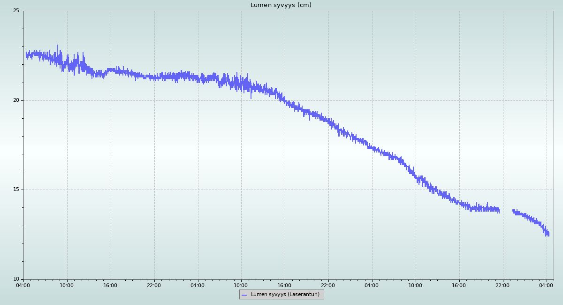Pick the leftmost 16:00 time axis label
This screenshot has width=563, height=305.
110,285
